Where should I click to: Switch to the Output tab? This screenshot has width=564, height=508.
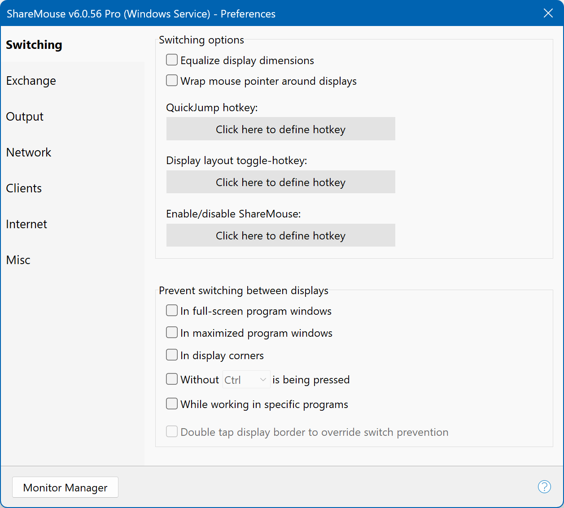(x=73, y=117)
